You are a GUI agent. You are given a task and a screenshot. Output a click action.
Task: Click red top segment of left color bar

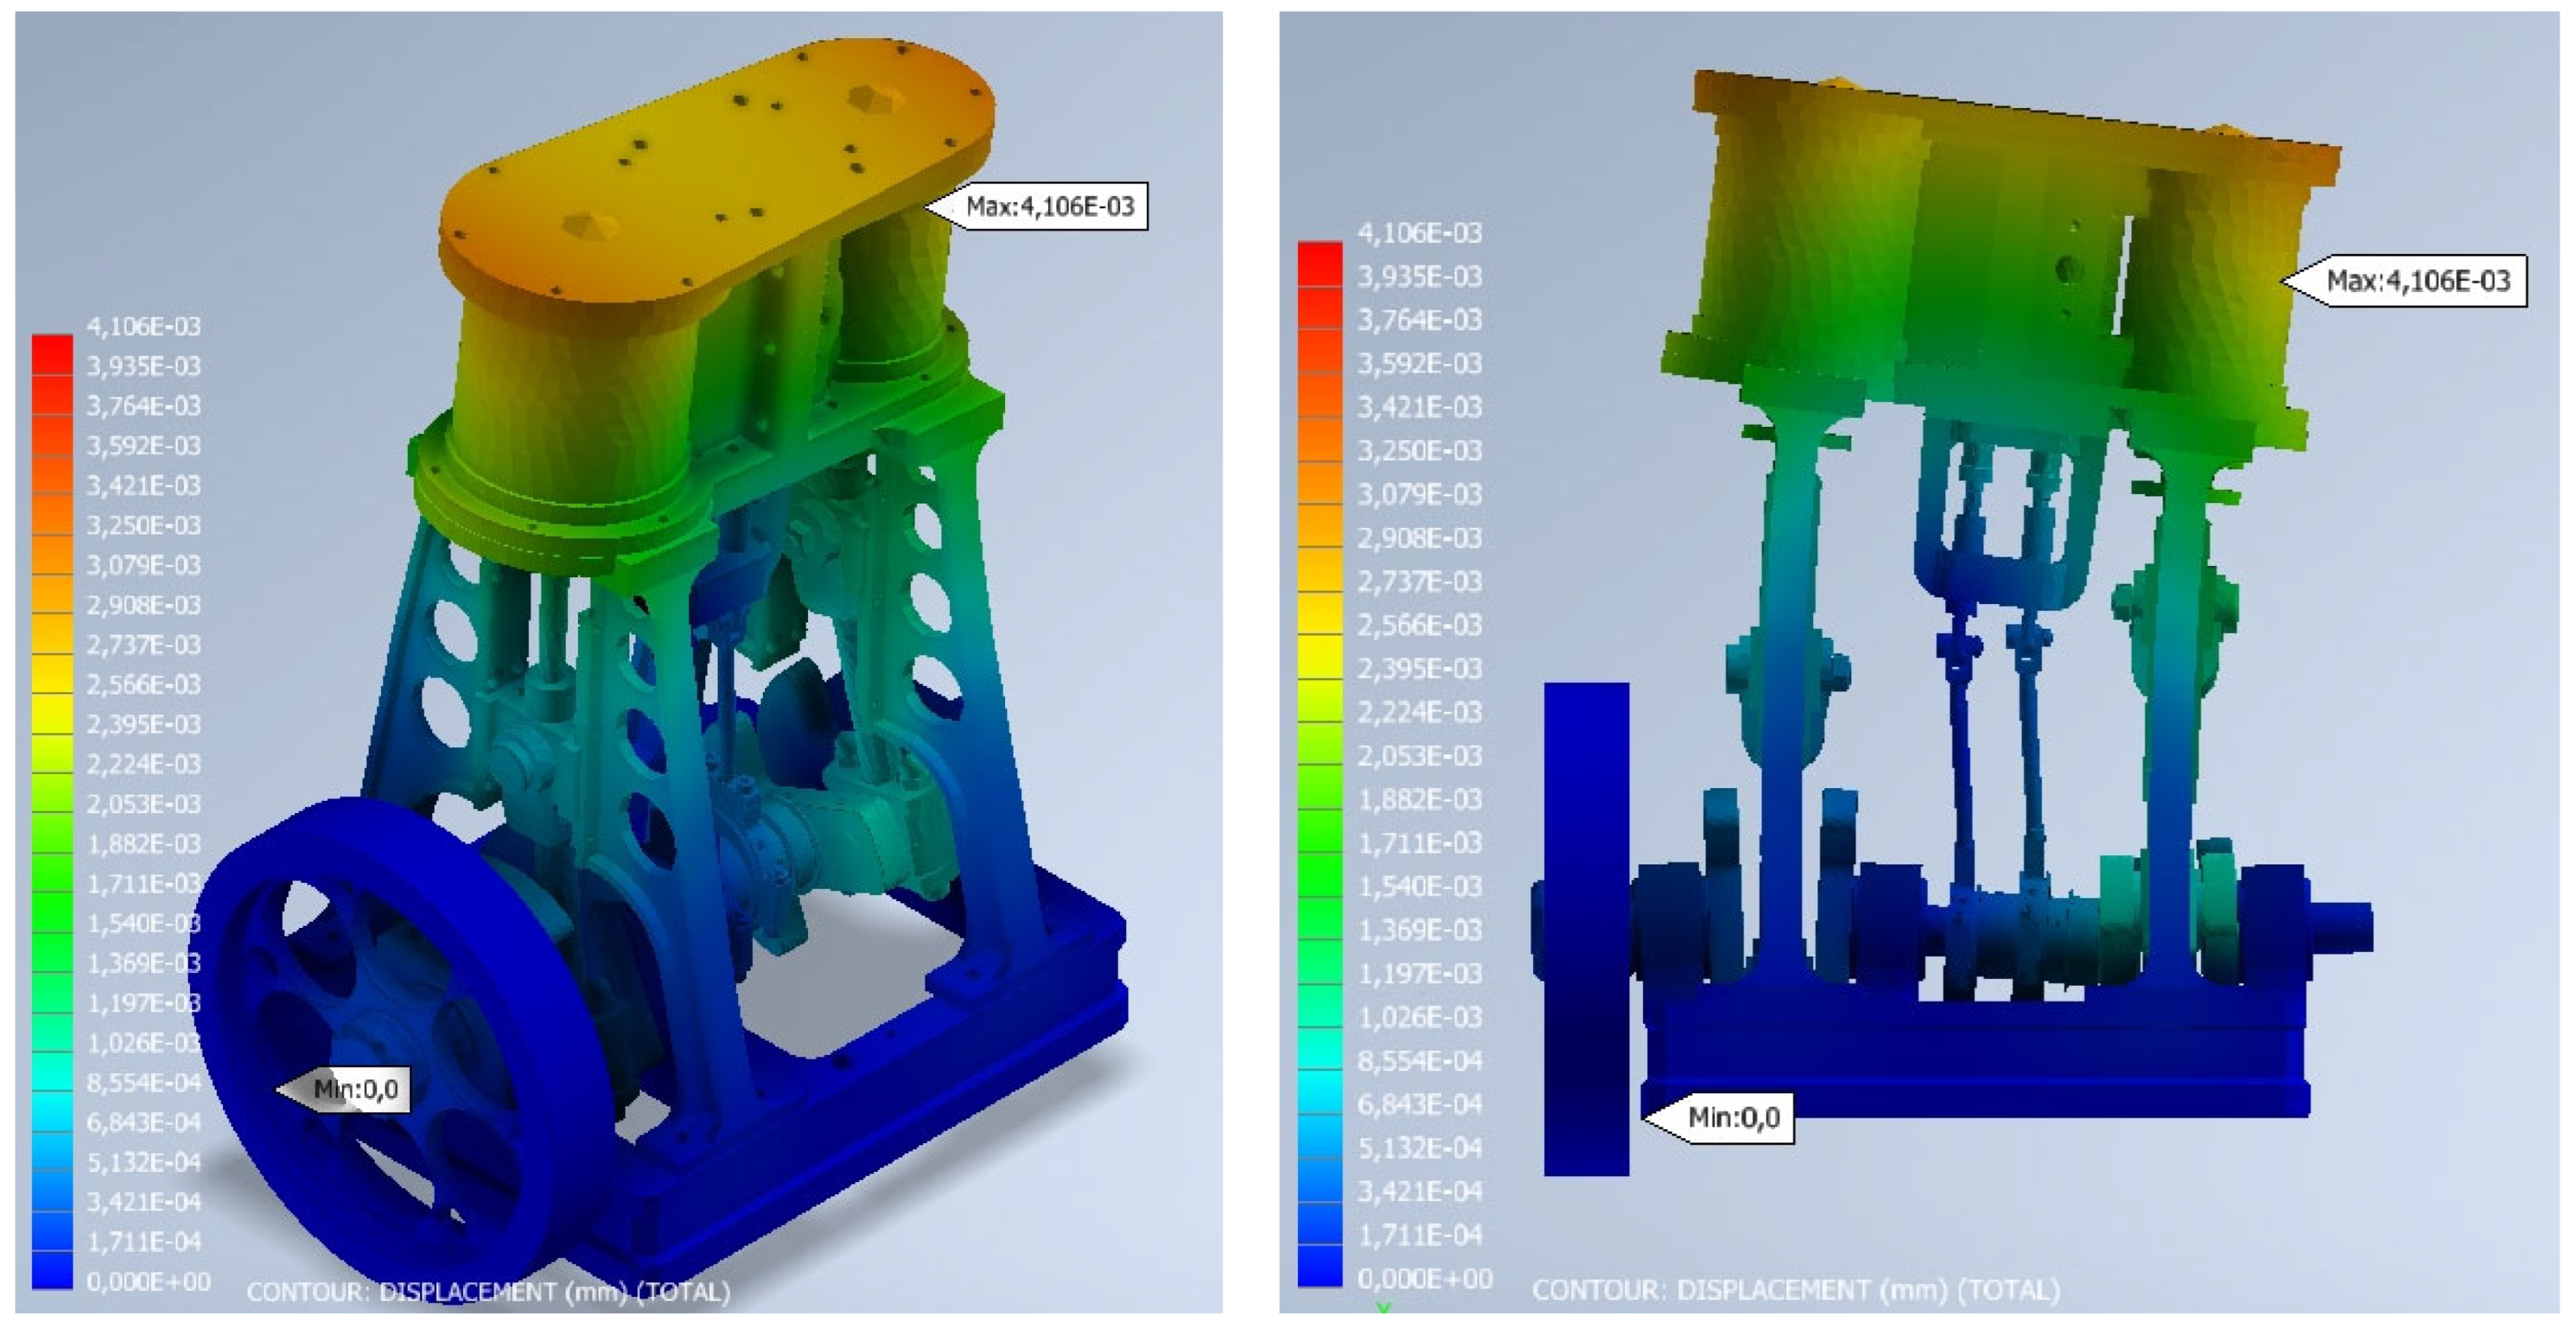point(52,354)
